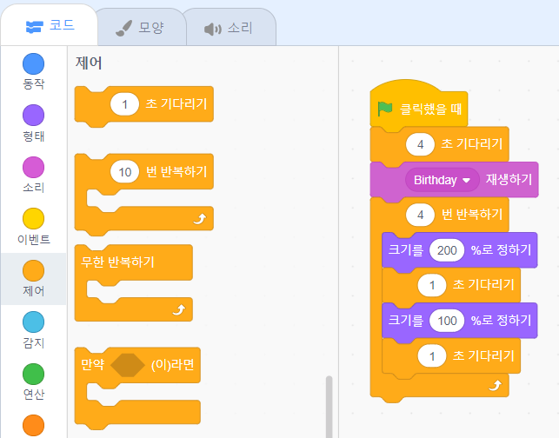Click the 10 번 반복하기 palette block
The width and height of the screenshot is (559, 438).
tap(144, 195)
